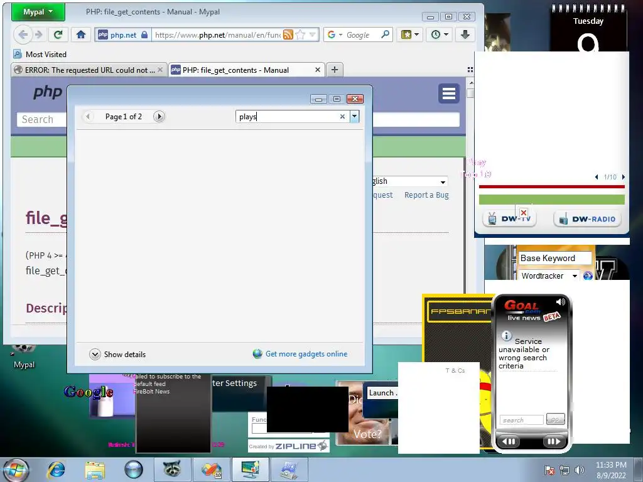Image resolution: width=643 pixels, height=482 pixels.
Task: Click the volume speaker tray icon
Action: coord(579,469)
